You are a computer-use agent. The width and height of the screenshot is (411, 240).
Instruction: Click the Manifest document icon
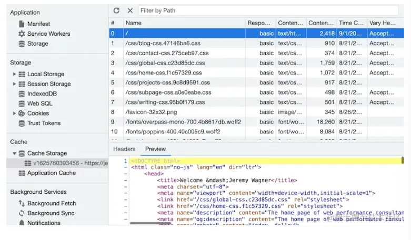[x=22, y=24]
